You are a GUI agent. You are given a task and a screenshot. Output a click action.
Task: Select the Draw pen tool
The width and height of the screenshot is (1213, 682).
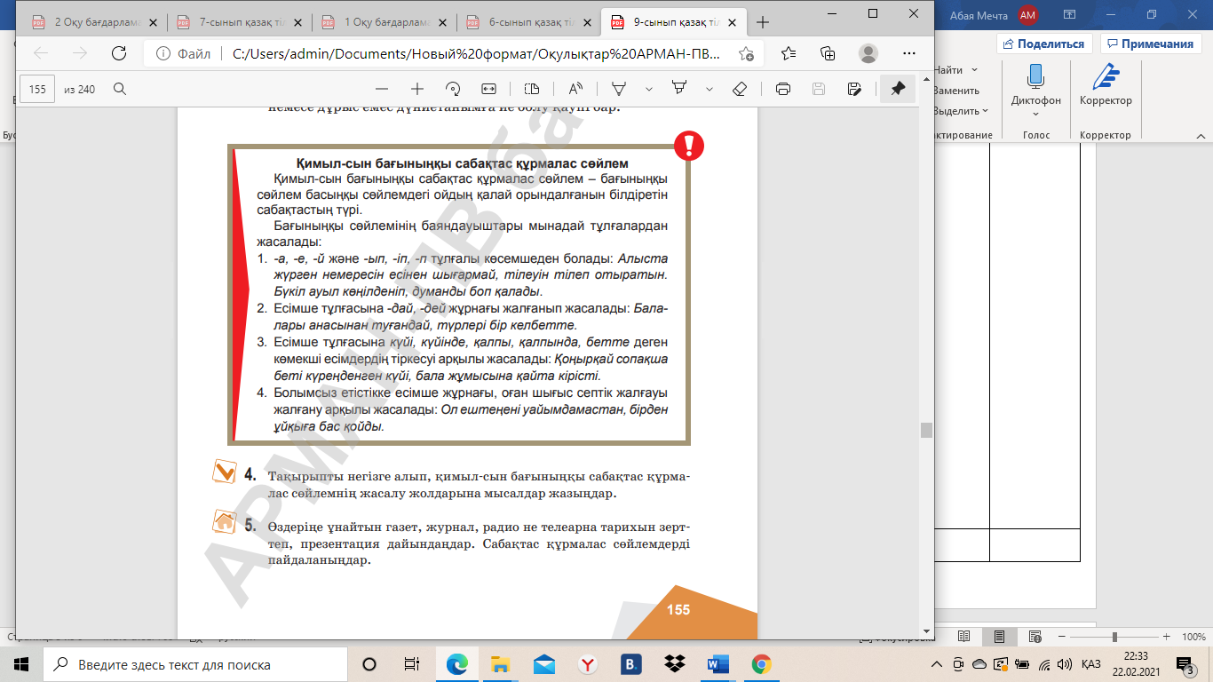click(619, 89)
